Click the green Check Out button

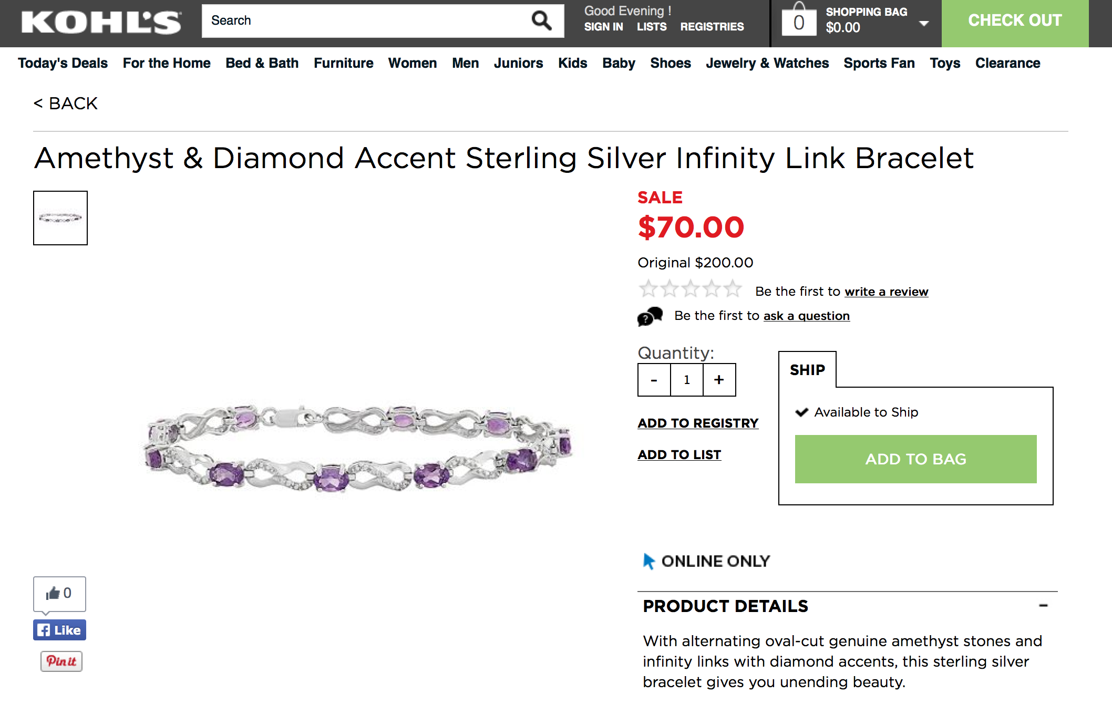1015,21
